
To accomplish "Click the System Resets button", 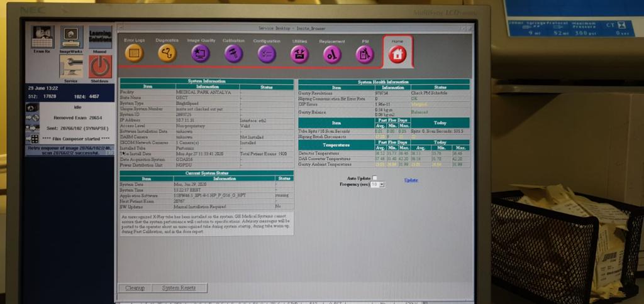I will point(179,288).
